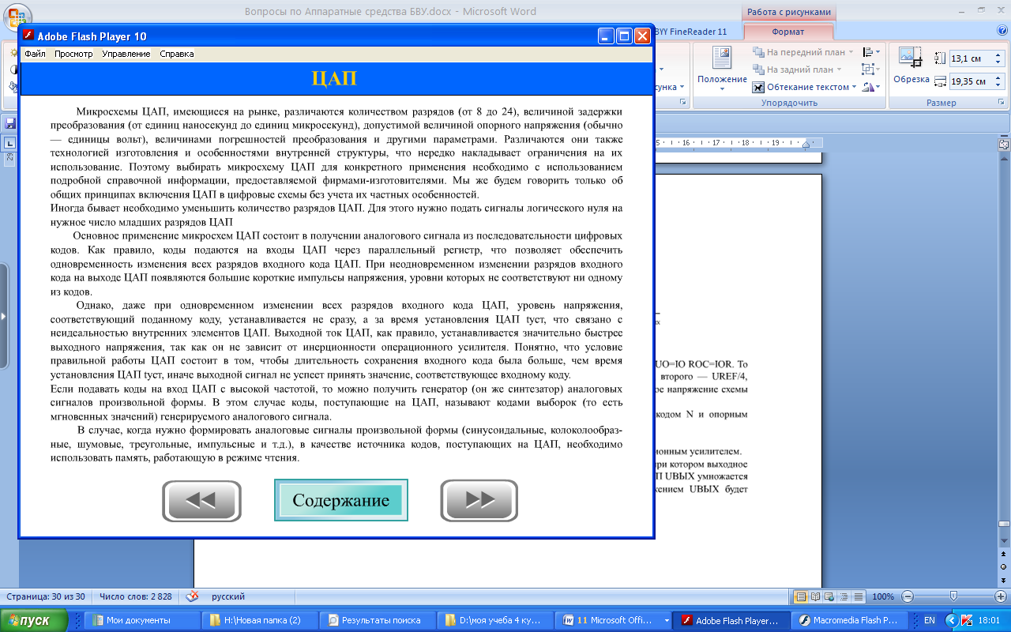Open the Файл menu in Flash Player
Screen dimensions: 1011x632
(35, 55)
